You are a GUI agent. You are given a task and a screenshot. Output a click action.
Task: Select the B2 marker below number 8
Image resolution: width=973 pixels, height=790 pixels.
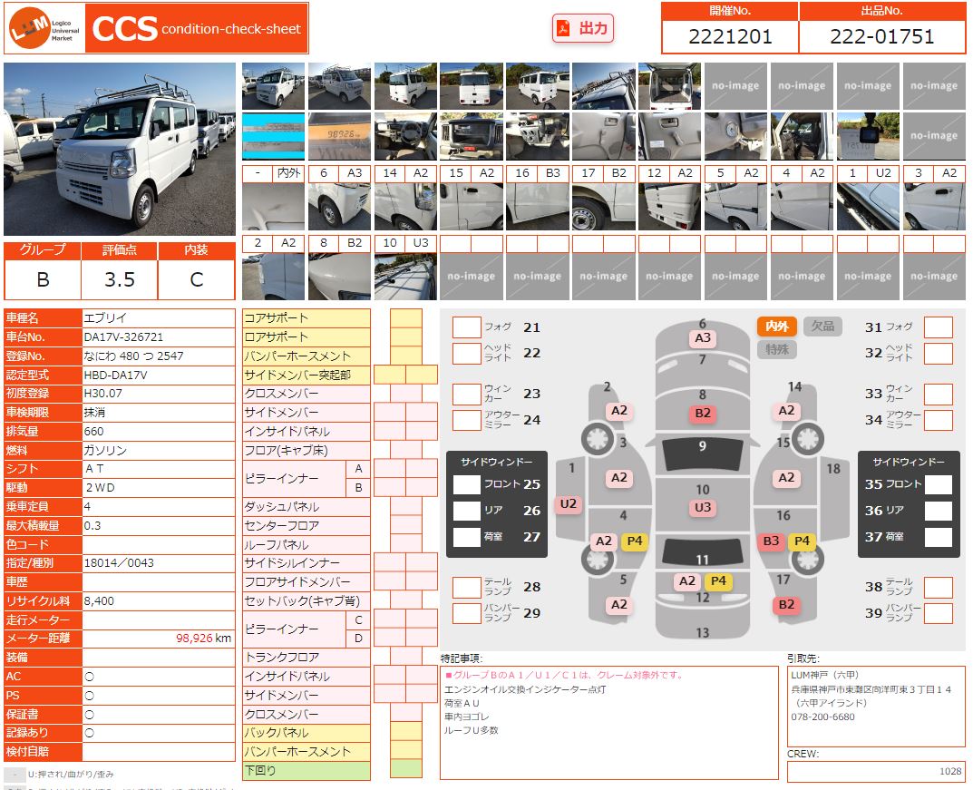click(703, 414)
